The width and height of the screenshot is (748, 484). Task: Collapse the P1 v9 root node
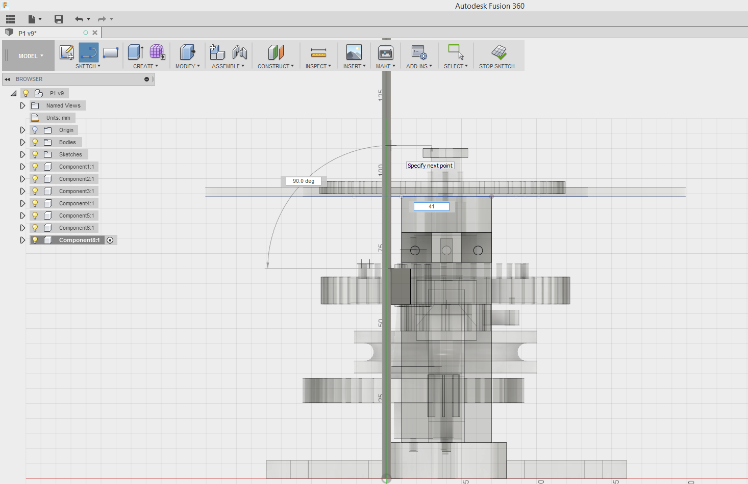point(13,93)
